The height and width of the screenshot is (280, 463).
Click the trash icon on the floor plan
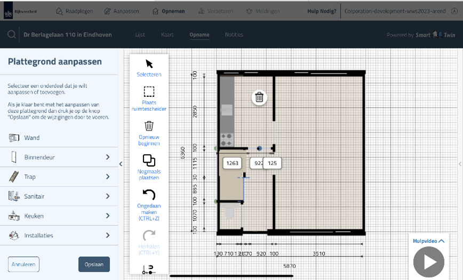coord(259,97)
